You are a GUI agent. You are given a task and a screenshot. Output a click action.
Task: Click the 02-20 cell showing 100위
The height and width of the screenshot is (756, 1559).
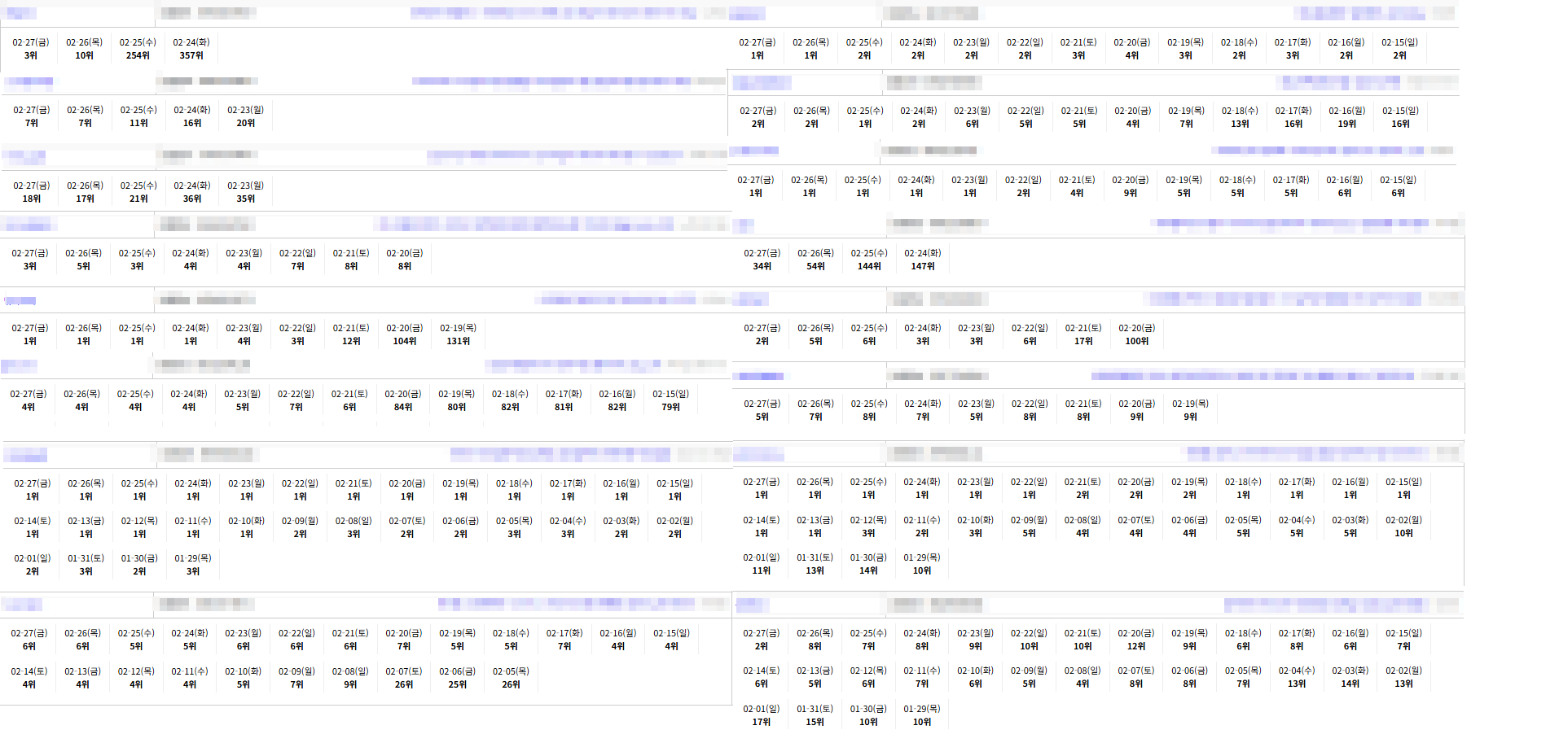click(1136, 334)
